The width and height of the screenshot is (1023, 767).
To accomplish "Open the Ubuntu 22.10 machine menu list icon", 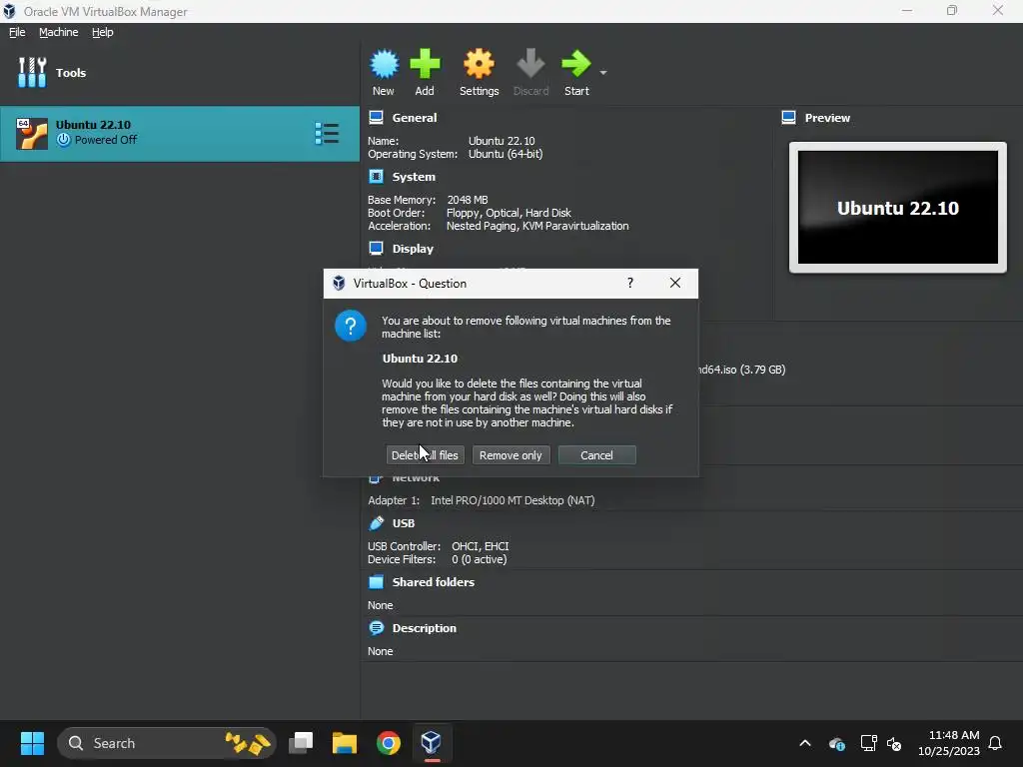I will point(327,133).
